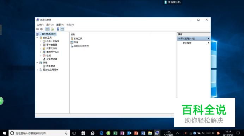Viewport: 244px width, 136px height.
Task: Select 任务计划程序 clock icon in tree
Action: 44,41
